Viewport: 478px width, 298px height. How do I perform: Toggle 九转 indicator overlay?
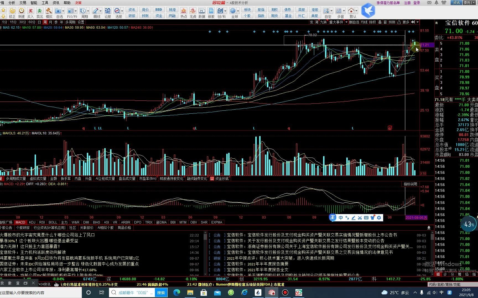tap(323, 22)
